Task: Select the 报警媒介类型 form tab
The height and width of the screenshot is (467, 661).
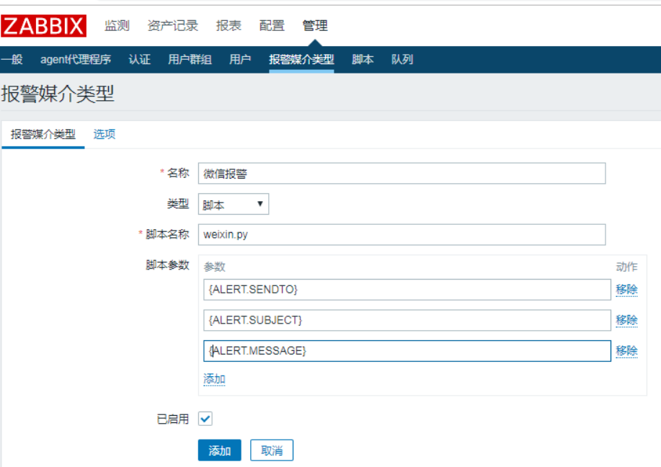Action: click(43, 135)
